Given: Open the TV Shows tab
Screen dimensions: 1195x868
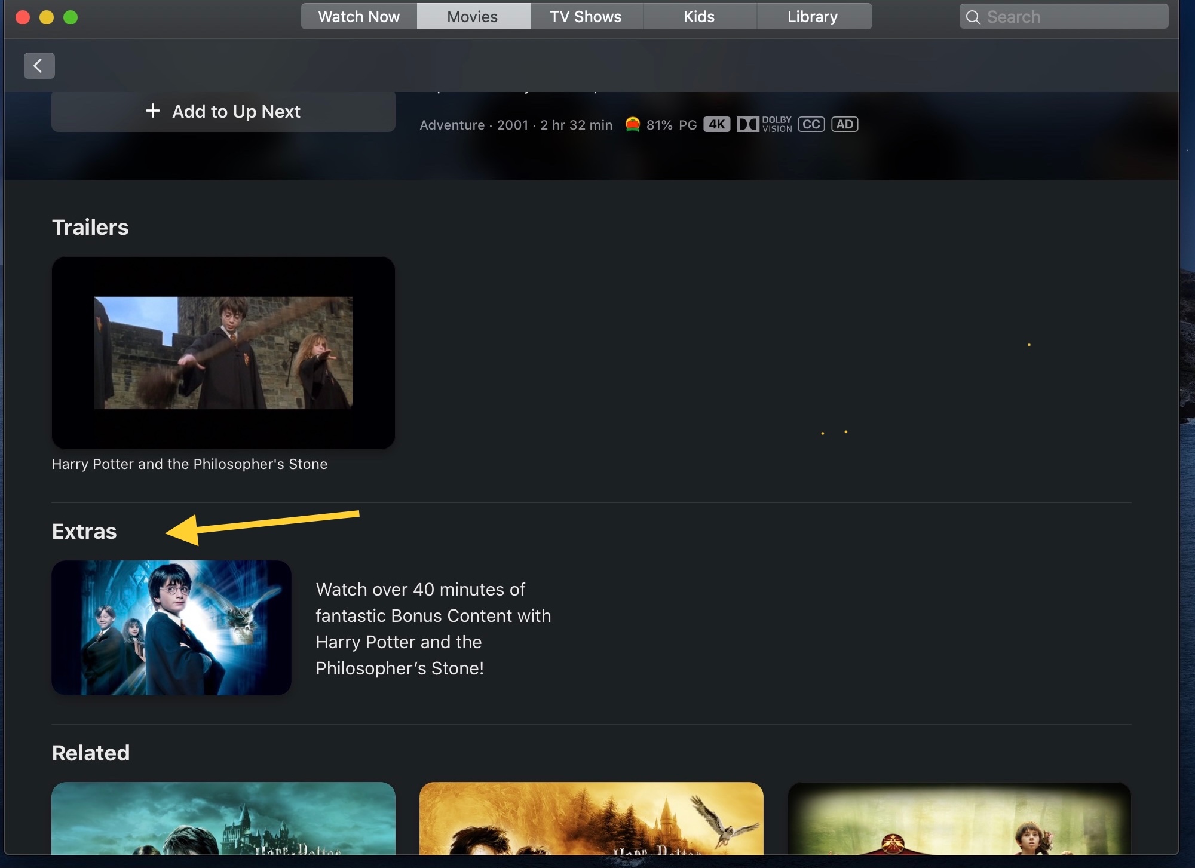Looking at the screenshot, I should pos(586,16).
